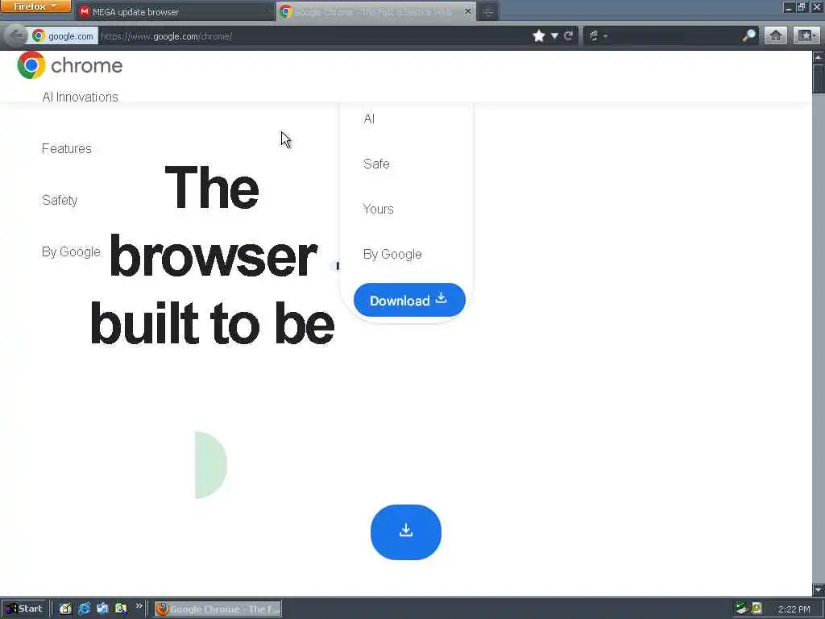Open the URL history dropdown arrow
This screenshot has width=825, height=619.
pyautogui.click(x=554, y=35)
